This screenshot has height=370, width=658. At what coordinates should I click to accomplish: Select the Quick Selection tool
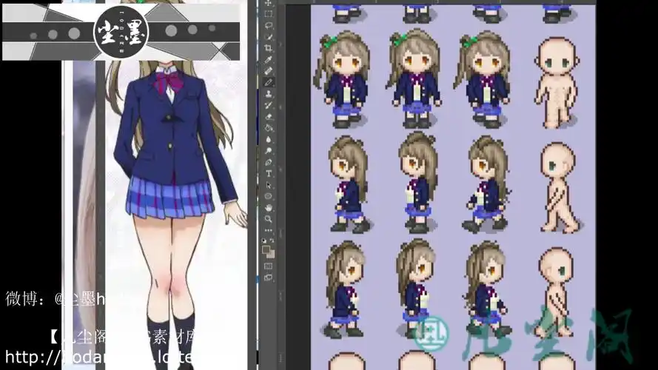click(269, 37)
